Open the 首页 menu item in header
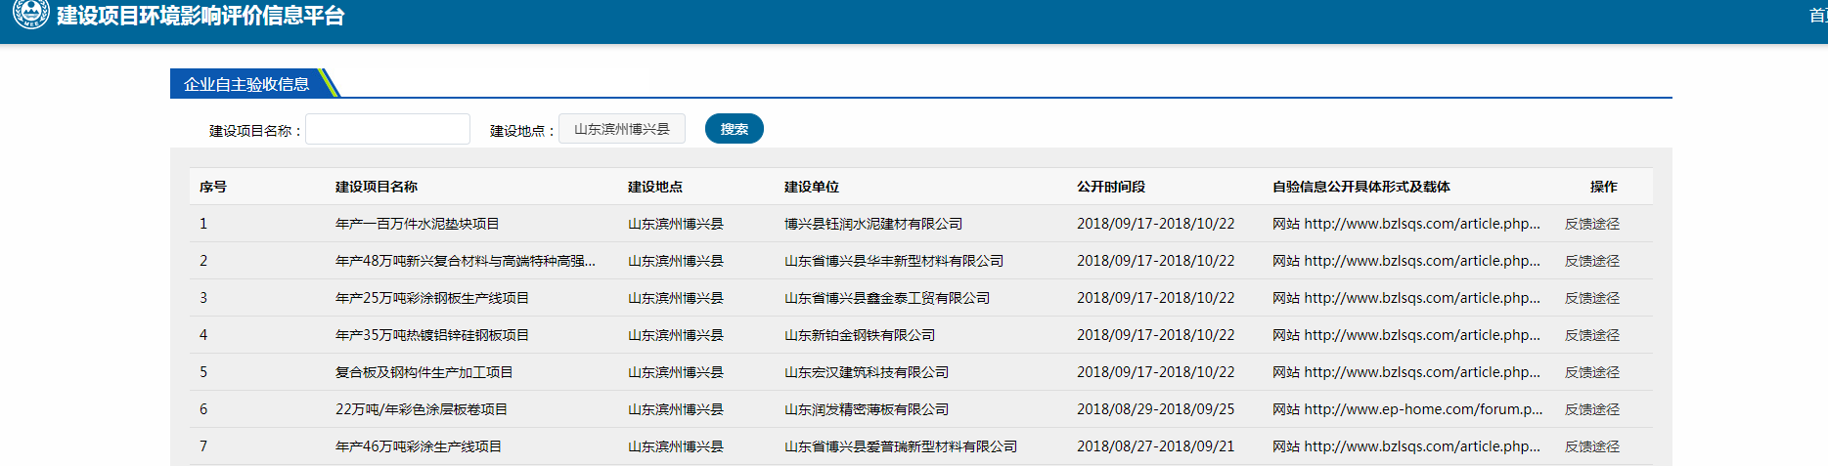Screen dimensions: 1828x466 (1818, 16)
